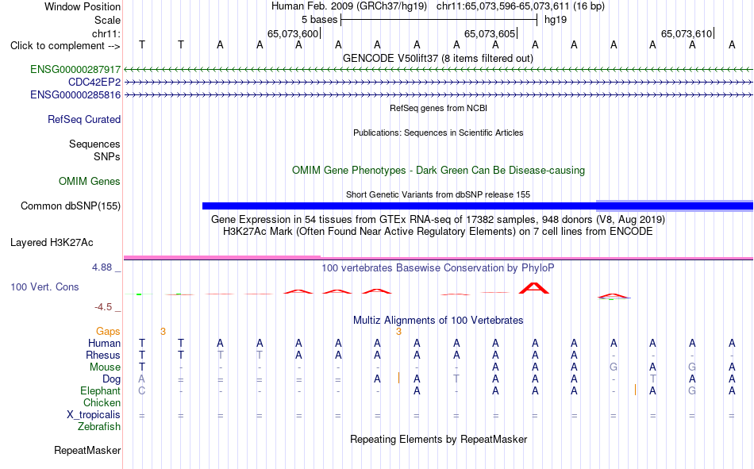Click the 65,073,610 ruler position
This screenshot has height=469, width=754.
tap(687, 33)
